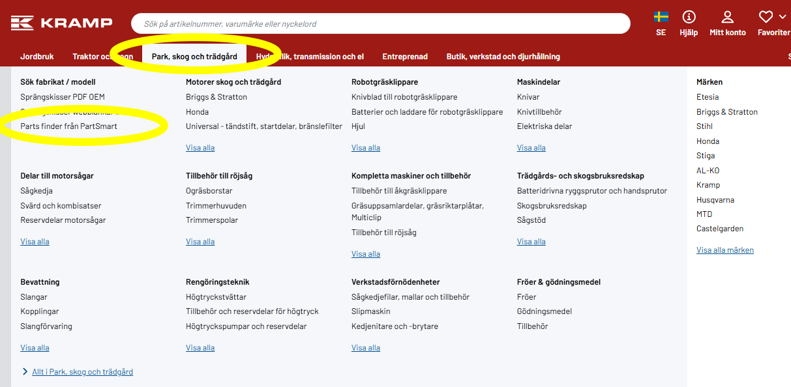Open Butik, verkstad och djurhållning menu

[503, 57]
